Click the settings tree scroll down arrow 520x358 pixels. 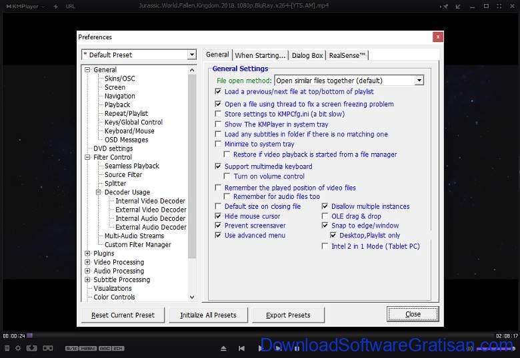[192, 297]
